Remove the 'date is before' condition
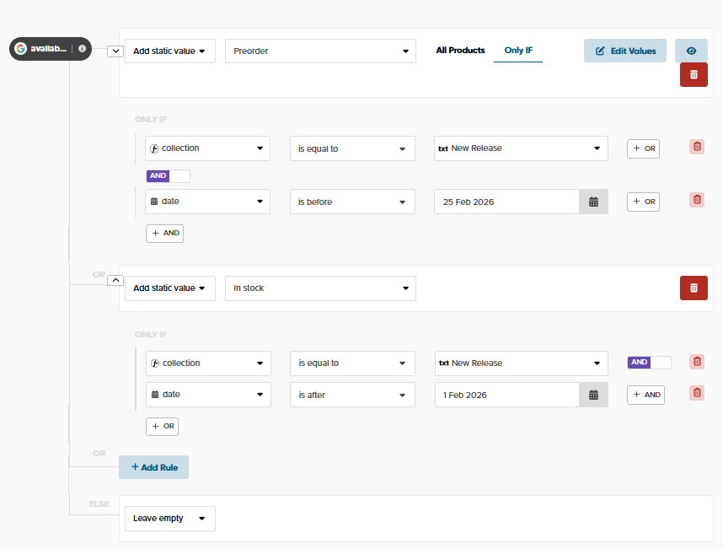723x549 pixels. [x=697, y=200]
